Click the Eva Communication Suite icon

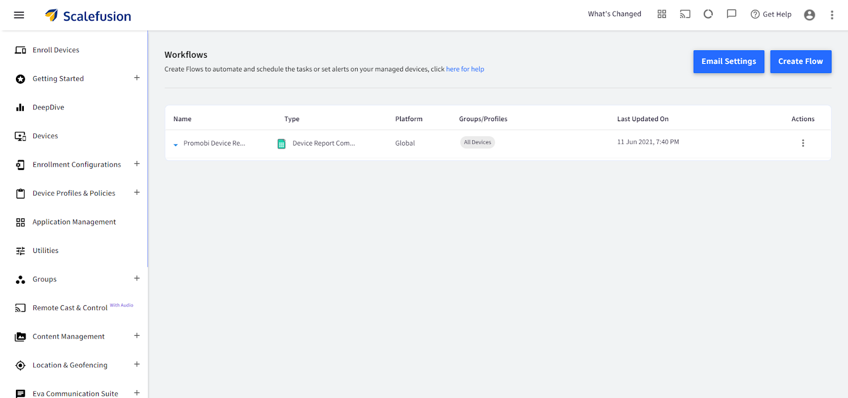click(x=20, y=394)
